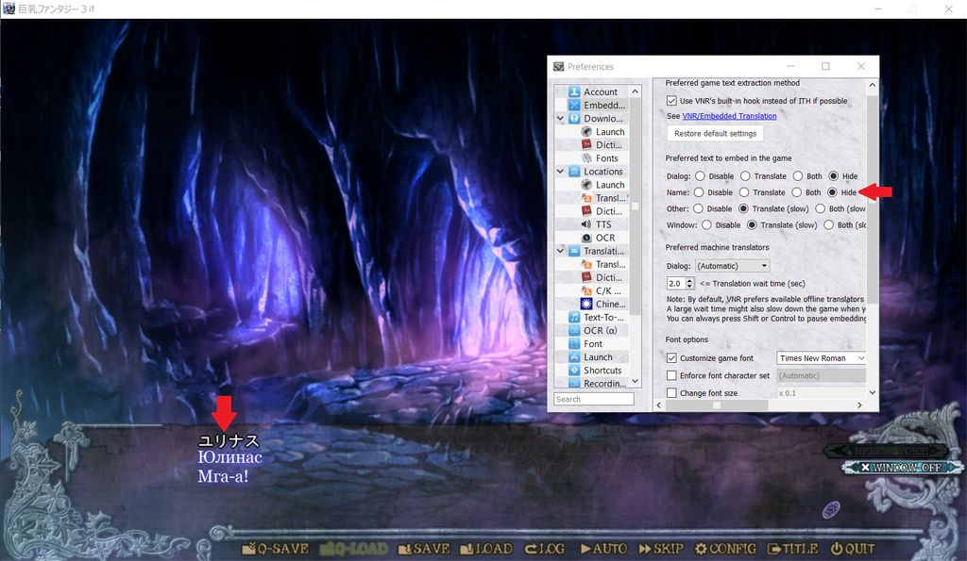Open the game LOG history
The height and width of the screenshot is (561, 967).
[544, 549]
